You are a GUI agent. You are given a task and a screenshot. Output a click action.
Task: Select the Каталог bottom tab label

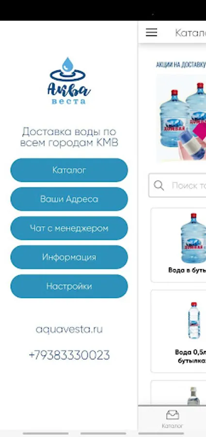tap(173, 426)
